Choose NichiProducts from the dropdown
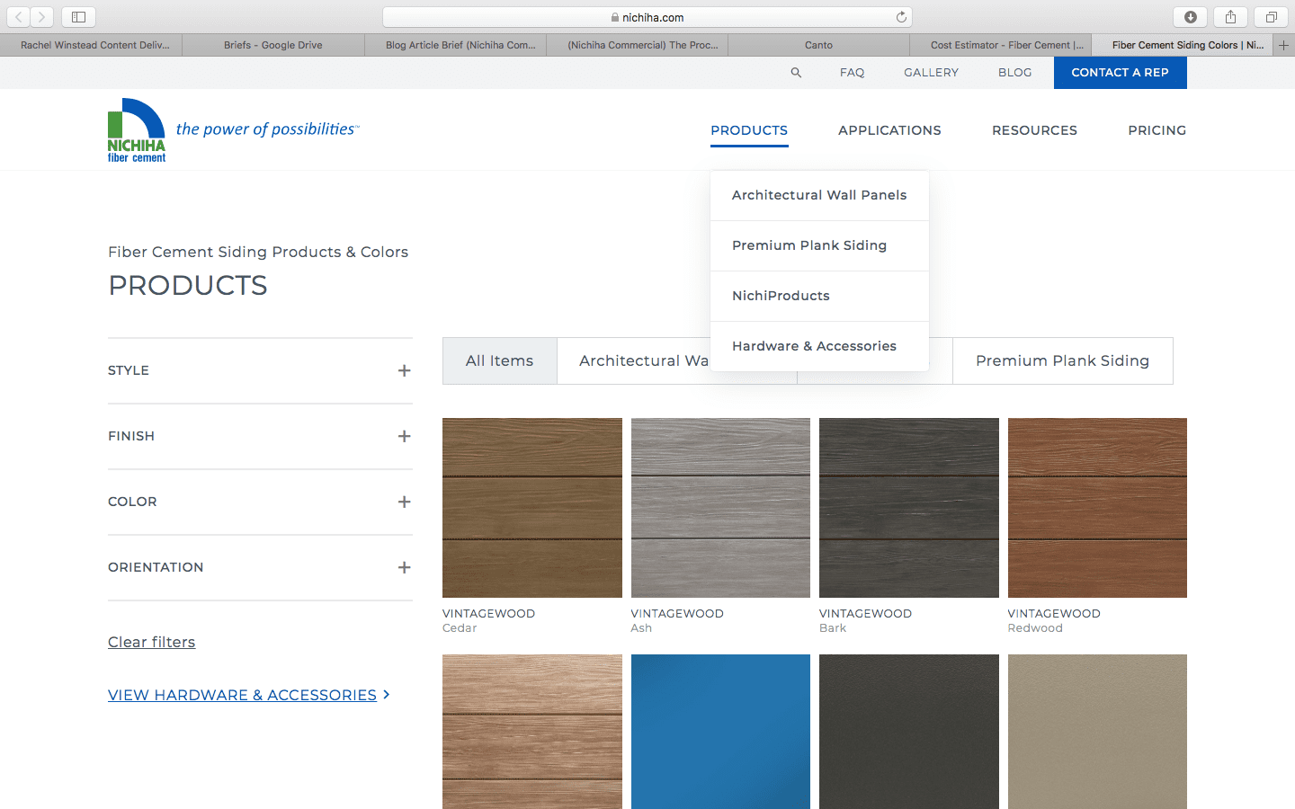Viewport: 1295px width, 809px height. tap(819, 296)
